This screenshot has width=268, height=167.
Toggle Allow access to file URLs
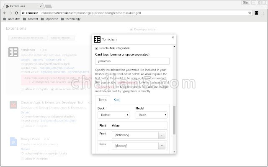[x=52, y=89]
